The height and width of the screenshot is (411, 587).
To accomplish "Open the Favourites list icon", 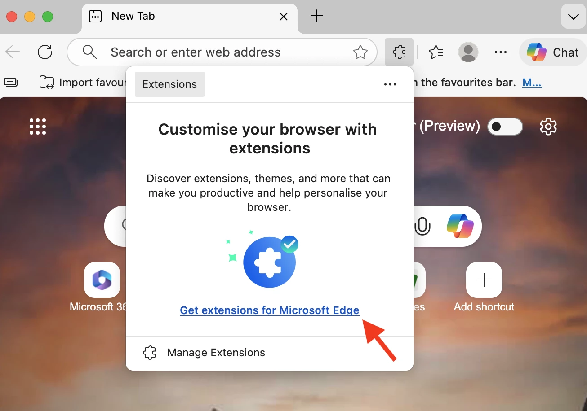I will tap(436, 52).
